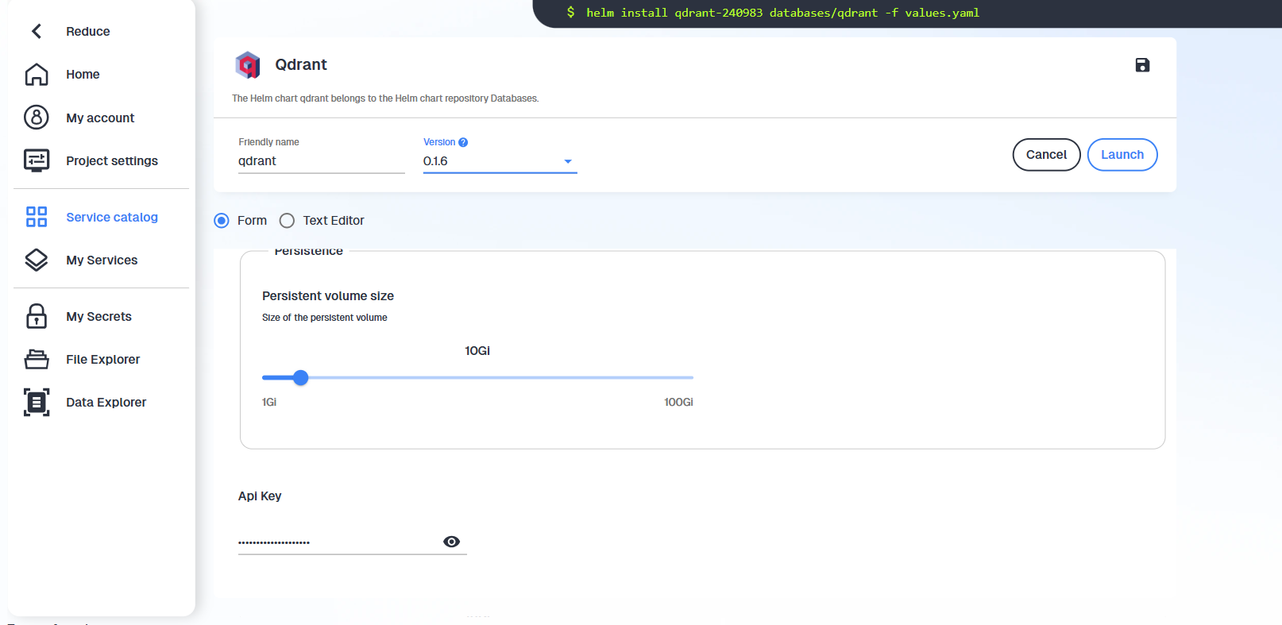The height and width of the screenshot is (625, 1282).
Task: Click the Project settings icon
Action: [37, 160]
